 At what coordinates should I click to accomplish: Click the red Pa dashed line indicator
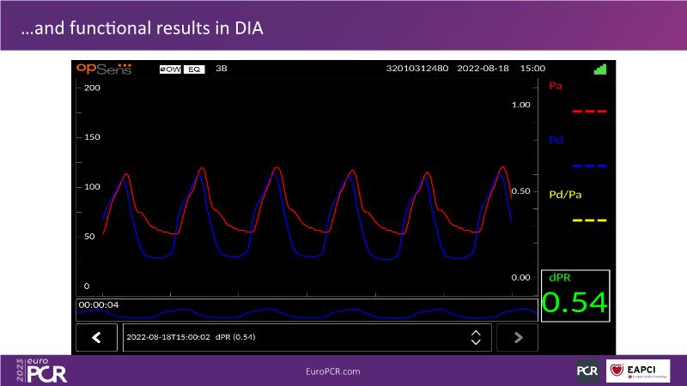click(589, 112)
